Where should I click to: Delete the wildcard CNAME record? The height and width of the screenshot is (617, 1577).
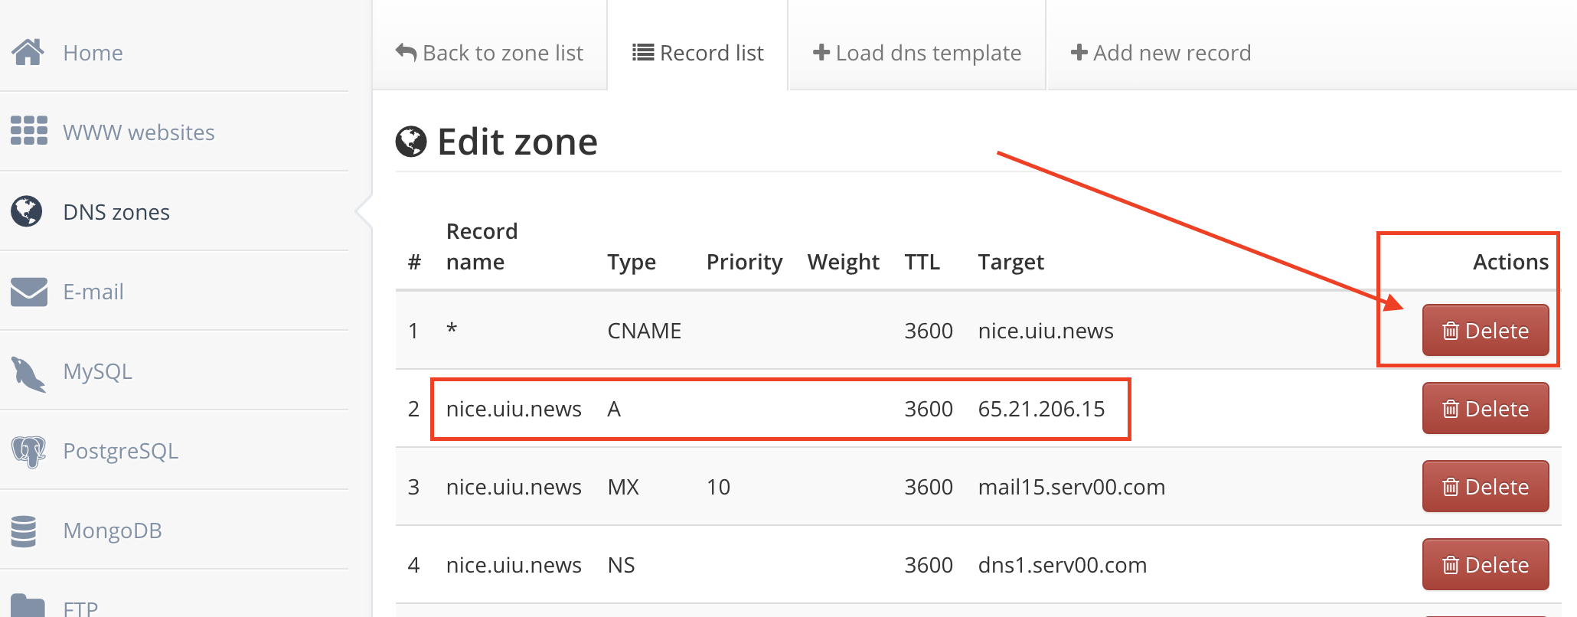click(x=1485, y=331)
